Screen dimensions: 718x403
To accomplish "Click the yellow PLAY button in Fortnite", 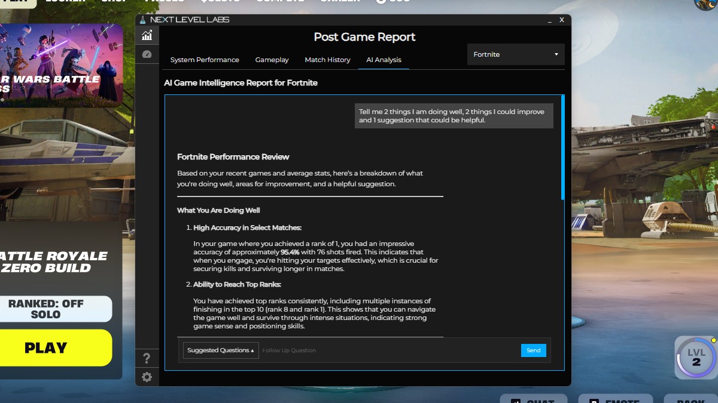I will tap(55, 347).
